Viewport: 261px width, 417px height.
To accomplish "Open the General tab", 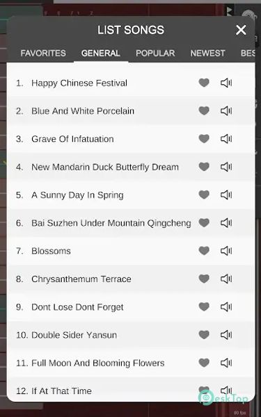I will point(101,54).
